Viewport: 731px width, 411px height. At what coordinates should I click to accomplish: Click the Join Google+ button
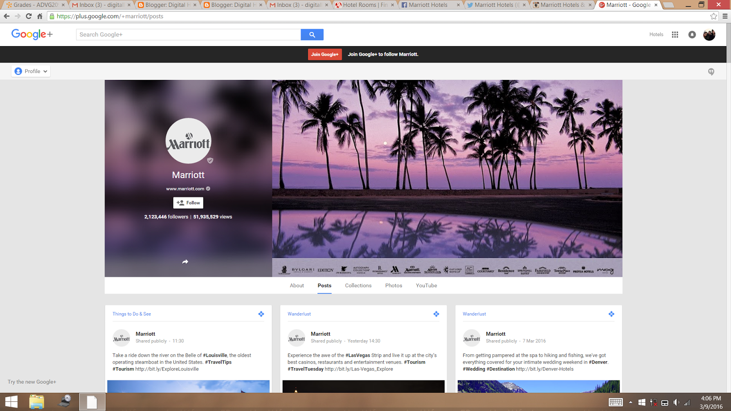tap(324, 54)
